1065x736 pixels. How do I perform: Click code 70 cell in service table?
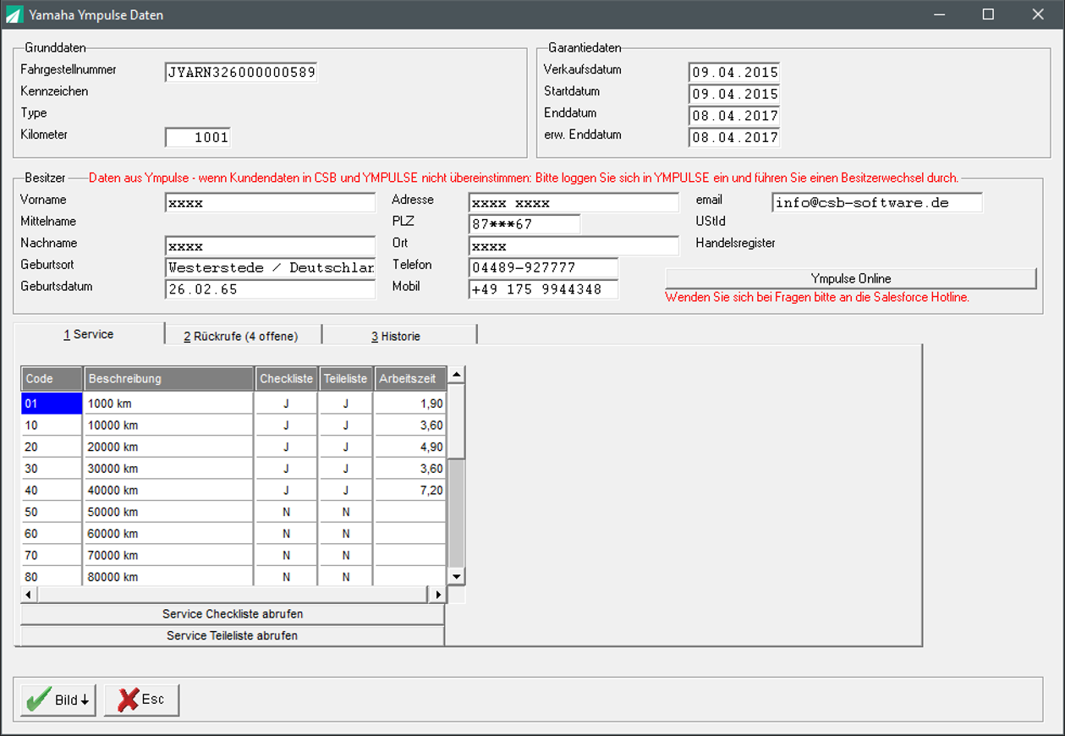[52, 556]
